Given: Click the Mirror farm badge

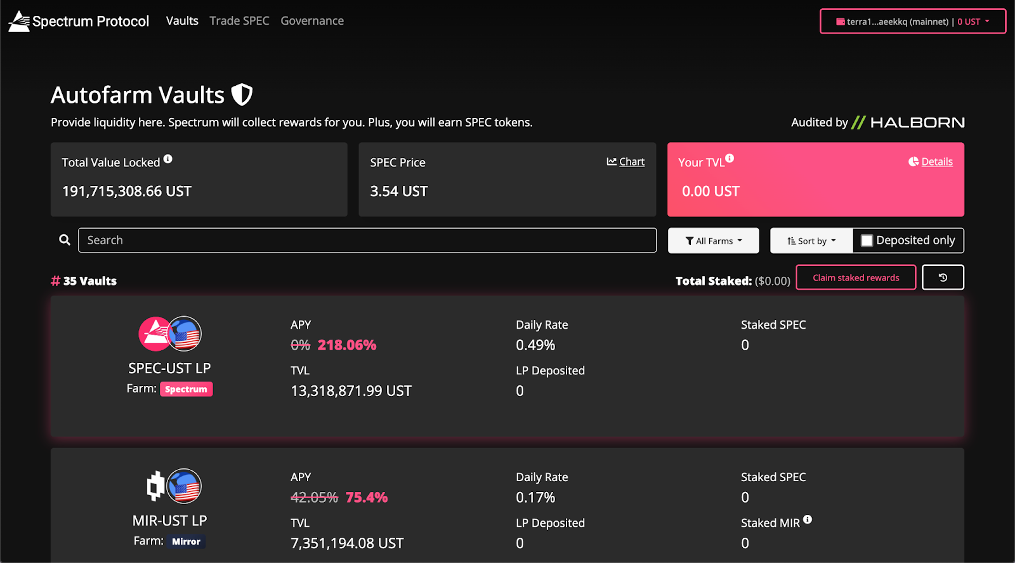Looking at the screenshot, I should point(187,541).
